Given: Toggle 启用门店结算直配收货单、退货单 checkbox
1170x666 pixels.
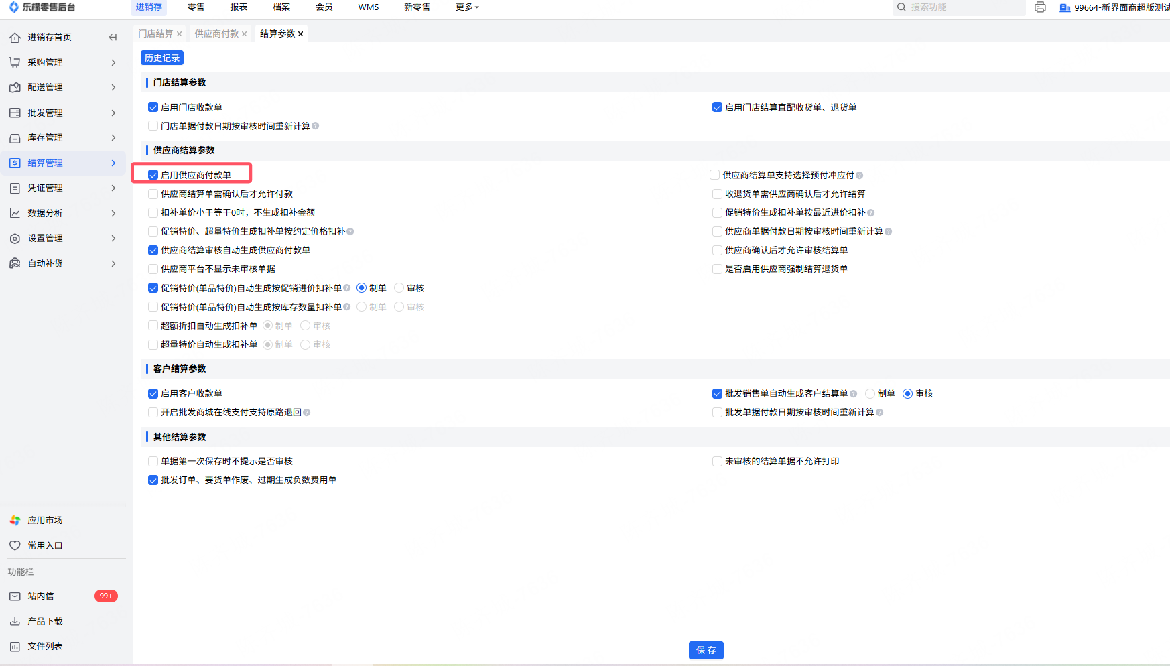Looking at the screenshot, I should coord(717,107).
